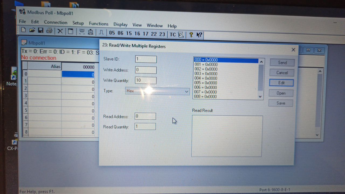Image resolution: width=345 pixels, height=194 pixels.
Task: Click function 16 toolbar button
Action: click(x=137, y=34)
